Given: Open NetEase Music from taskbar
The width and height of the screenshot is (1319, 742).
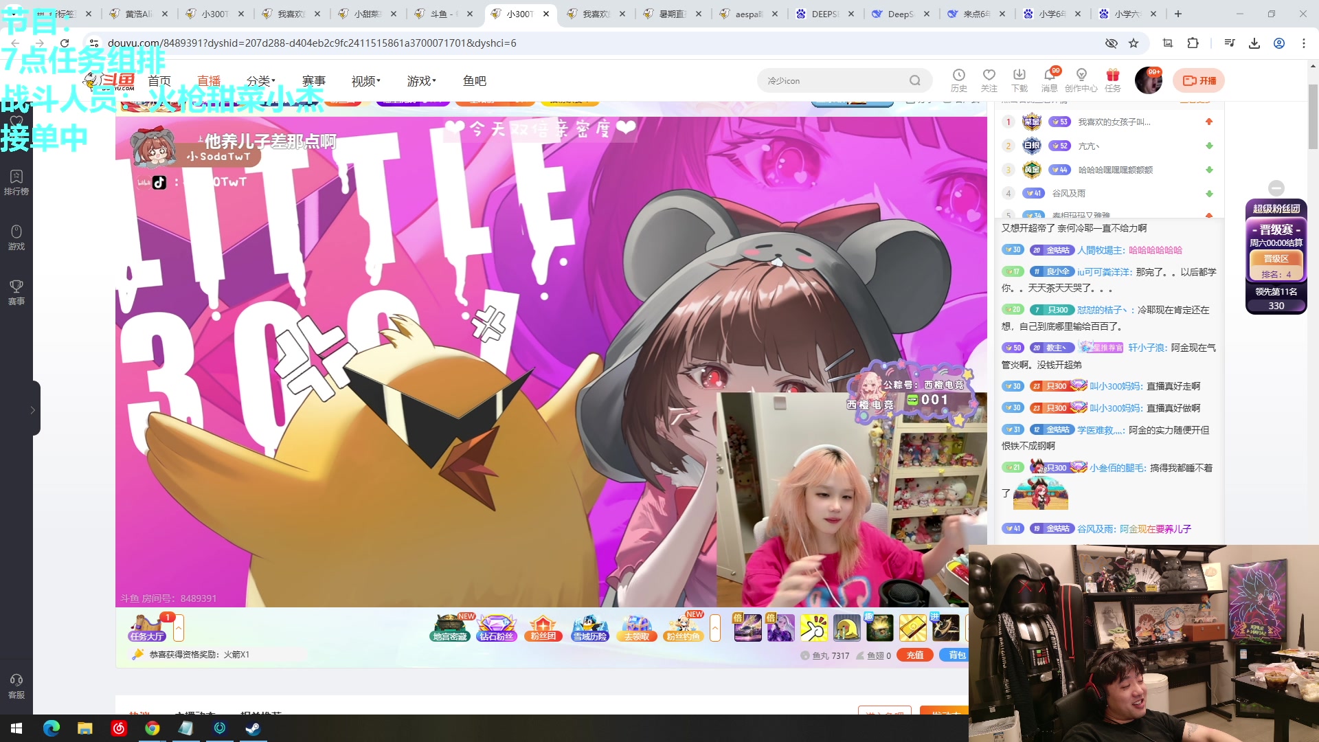Looking at the screenshot, I should [x=118, y=728].
